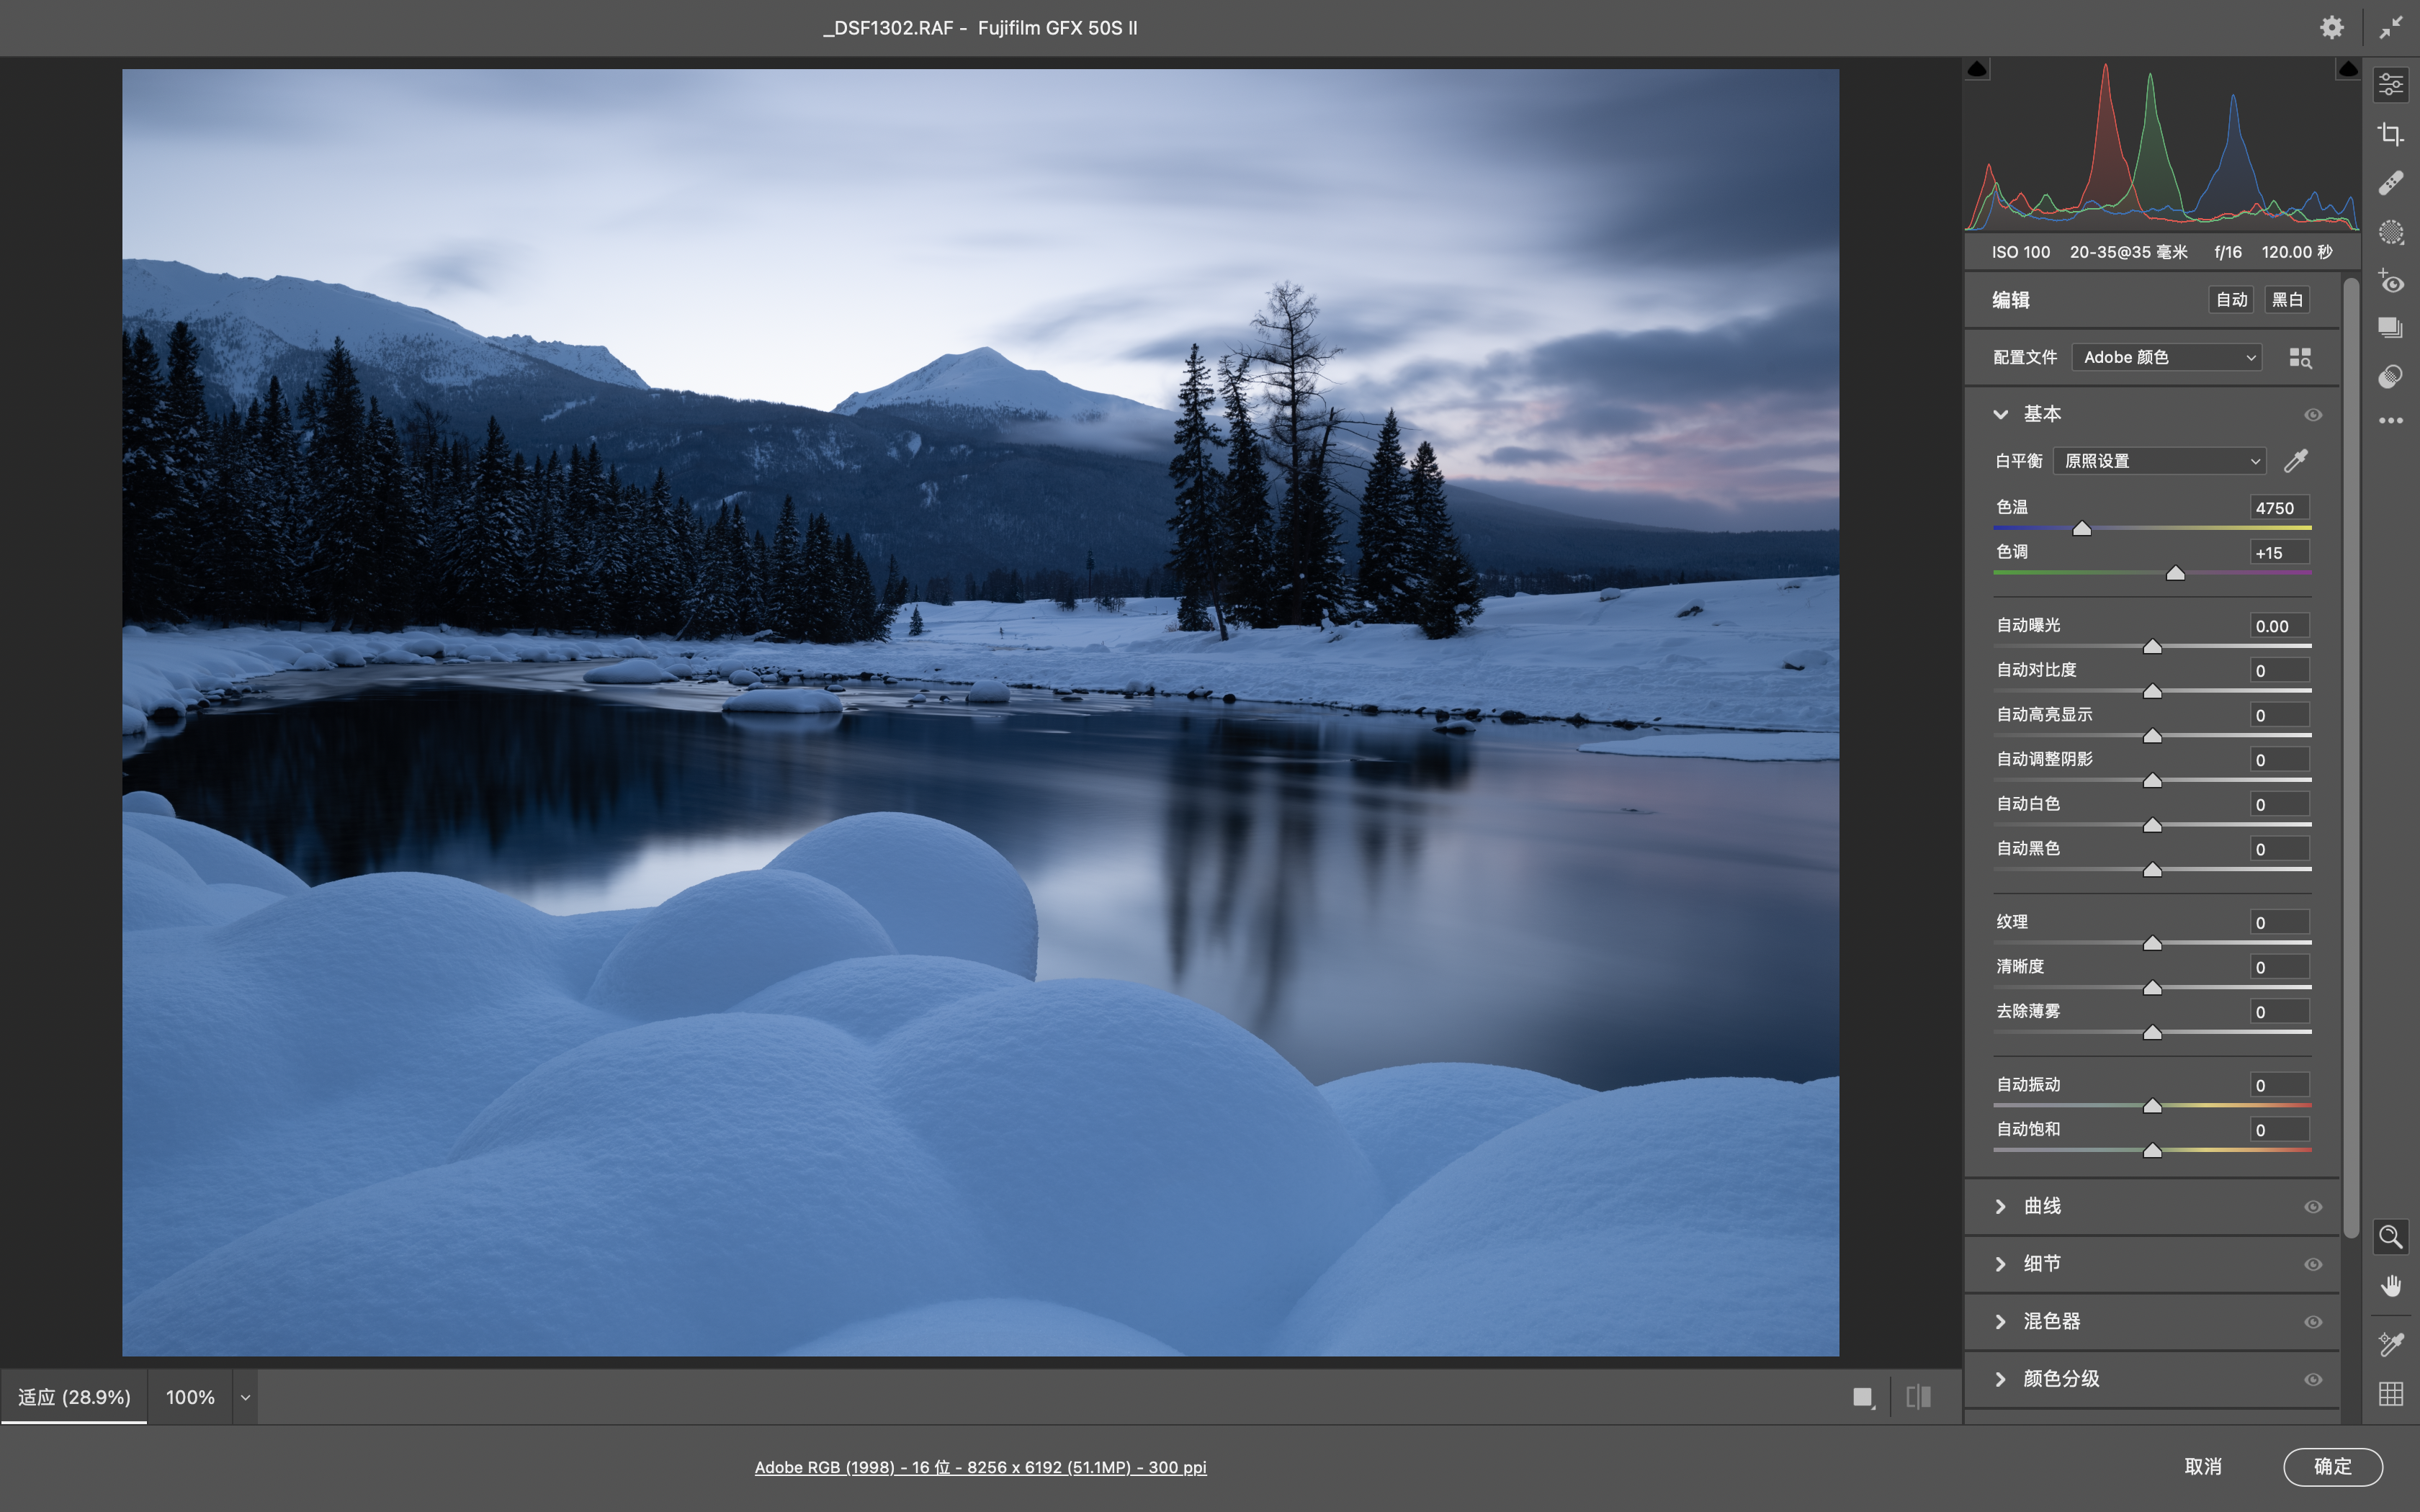Select 100% zoom option

190,1397
